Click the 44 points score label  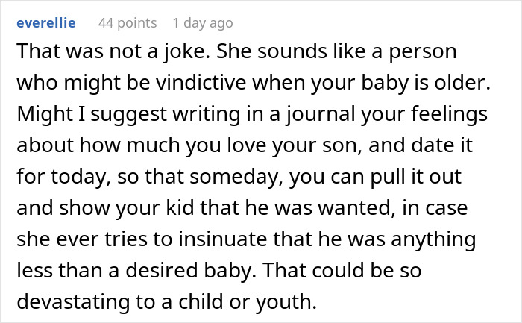[128, 23]
